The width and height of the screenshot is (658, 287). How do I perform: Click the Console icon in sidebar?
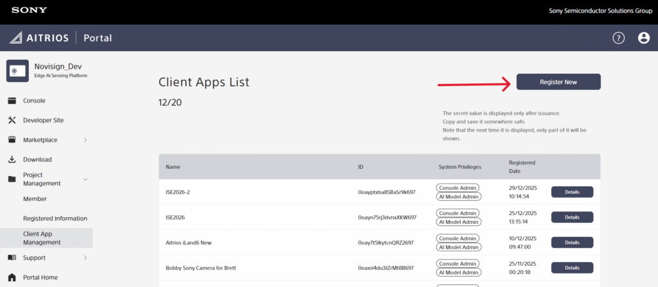click(x=12, y=101)
